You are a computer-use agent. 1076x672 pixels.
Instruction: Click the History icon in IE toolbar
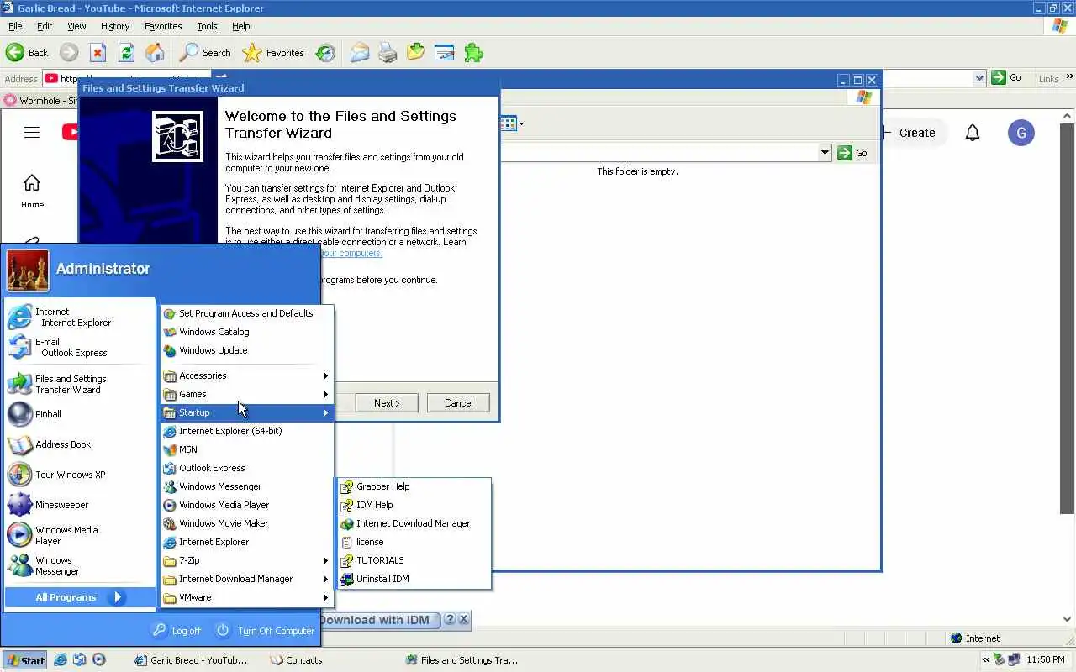(x=325, y=53)
